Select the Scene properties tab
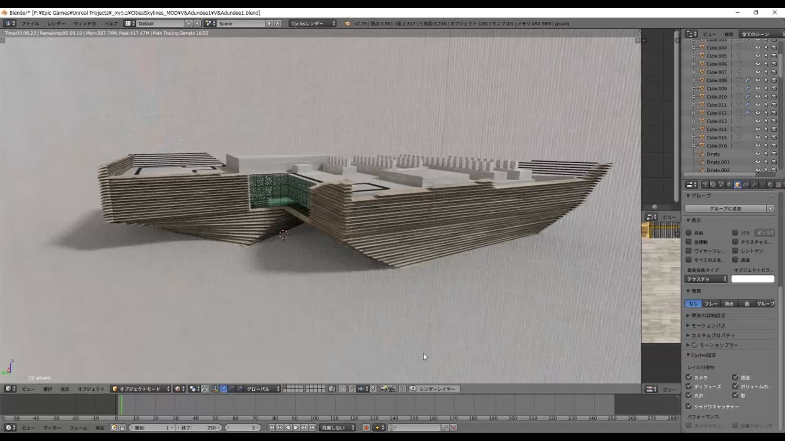The image size is (785, 441). point(721,184)
